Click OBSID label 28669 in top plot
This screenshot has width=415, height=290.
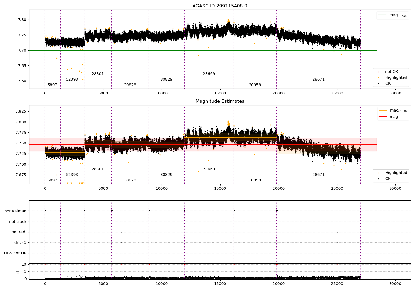(x=209, y=74)
